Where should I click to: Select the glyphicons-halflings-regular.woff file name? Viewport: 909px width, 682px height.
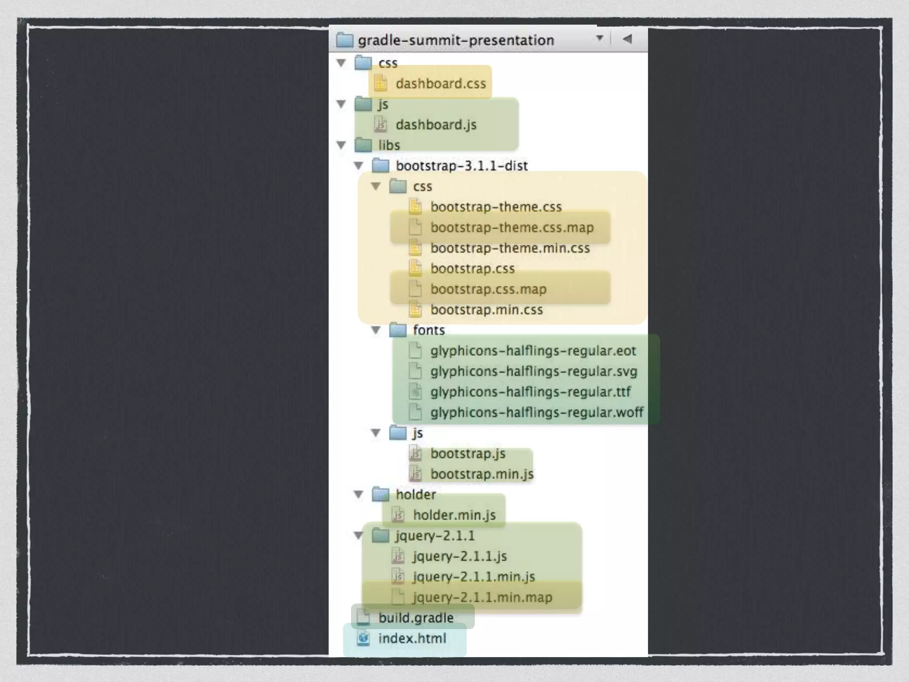(x=537, y=412)
